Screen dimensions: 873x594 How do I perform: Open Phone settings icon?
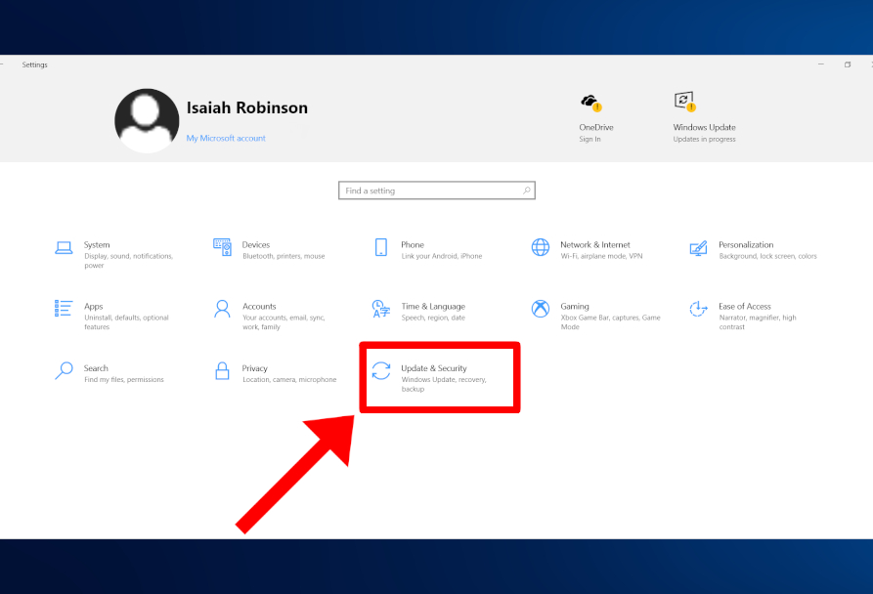(x=381, y=247)
